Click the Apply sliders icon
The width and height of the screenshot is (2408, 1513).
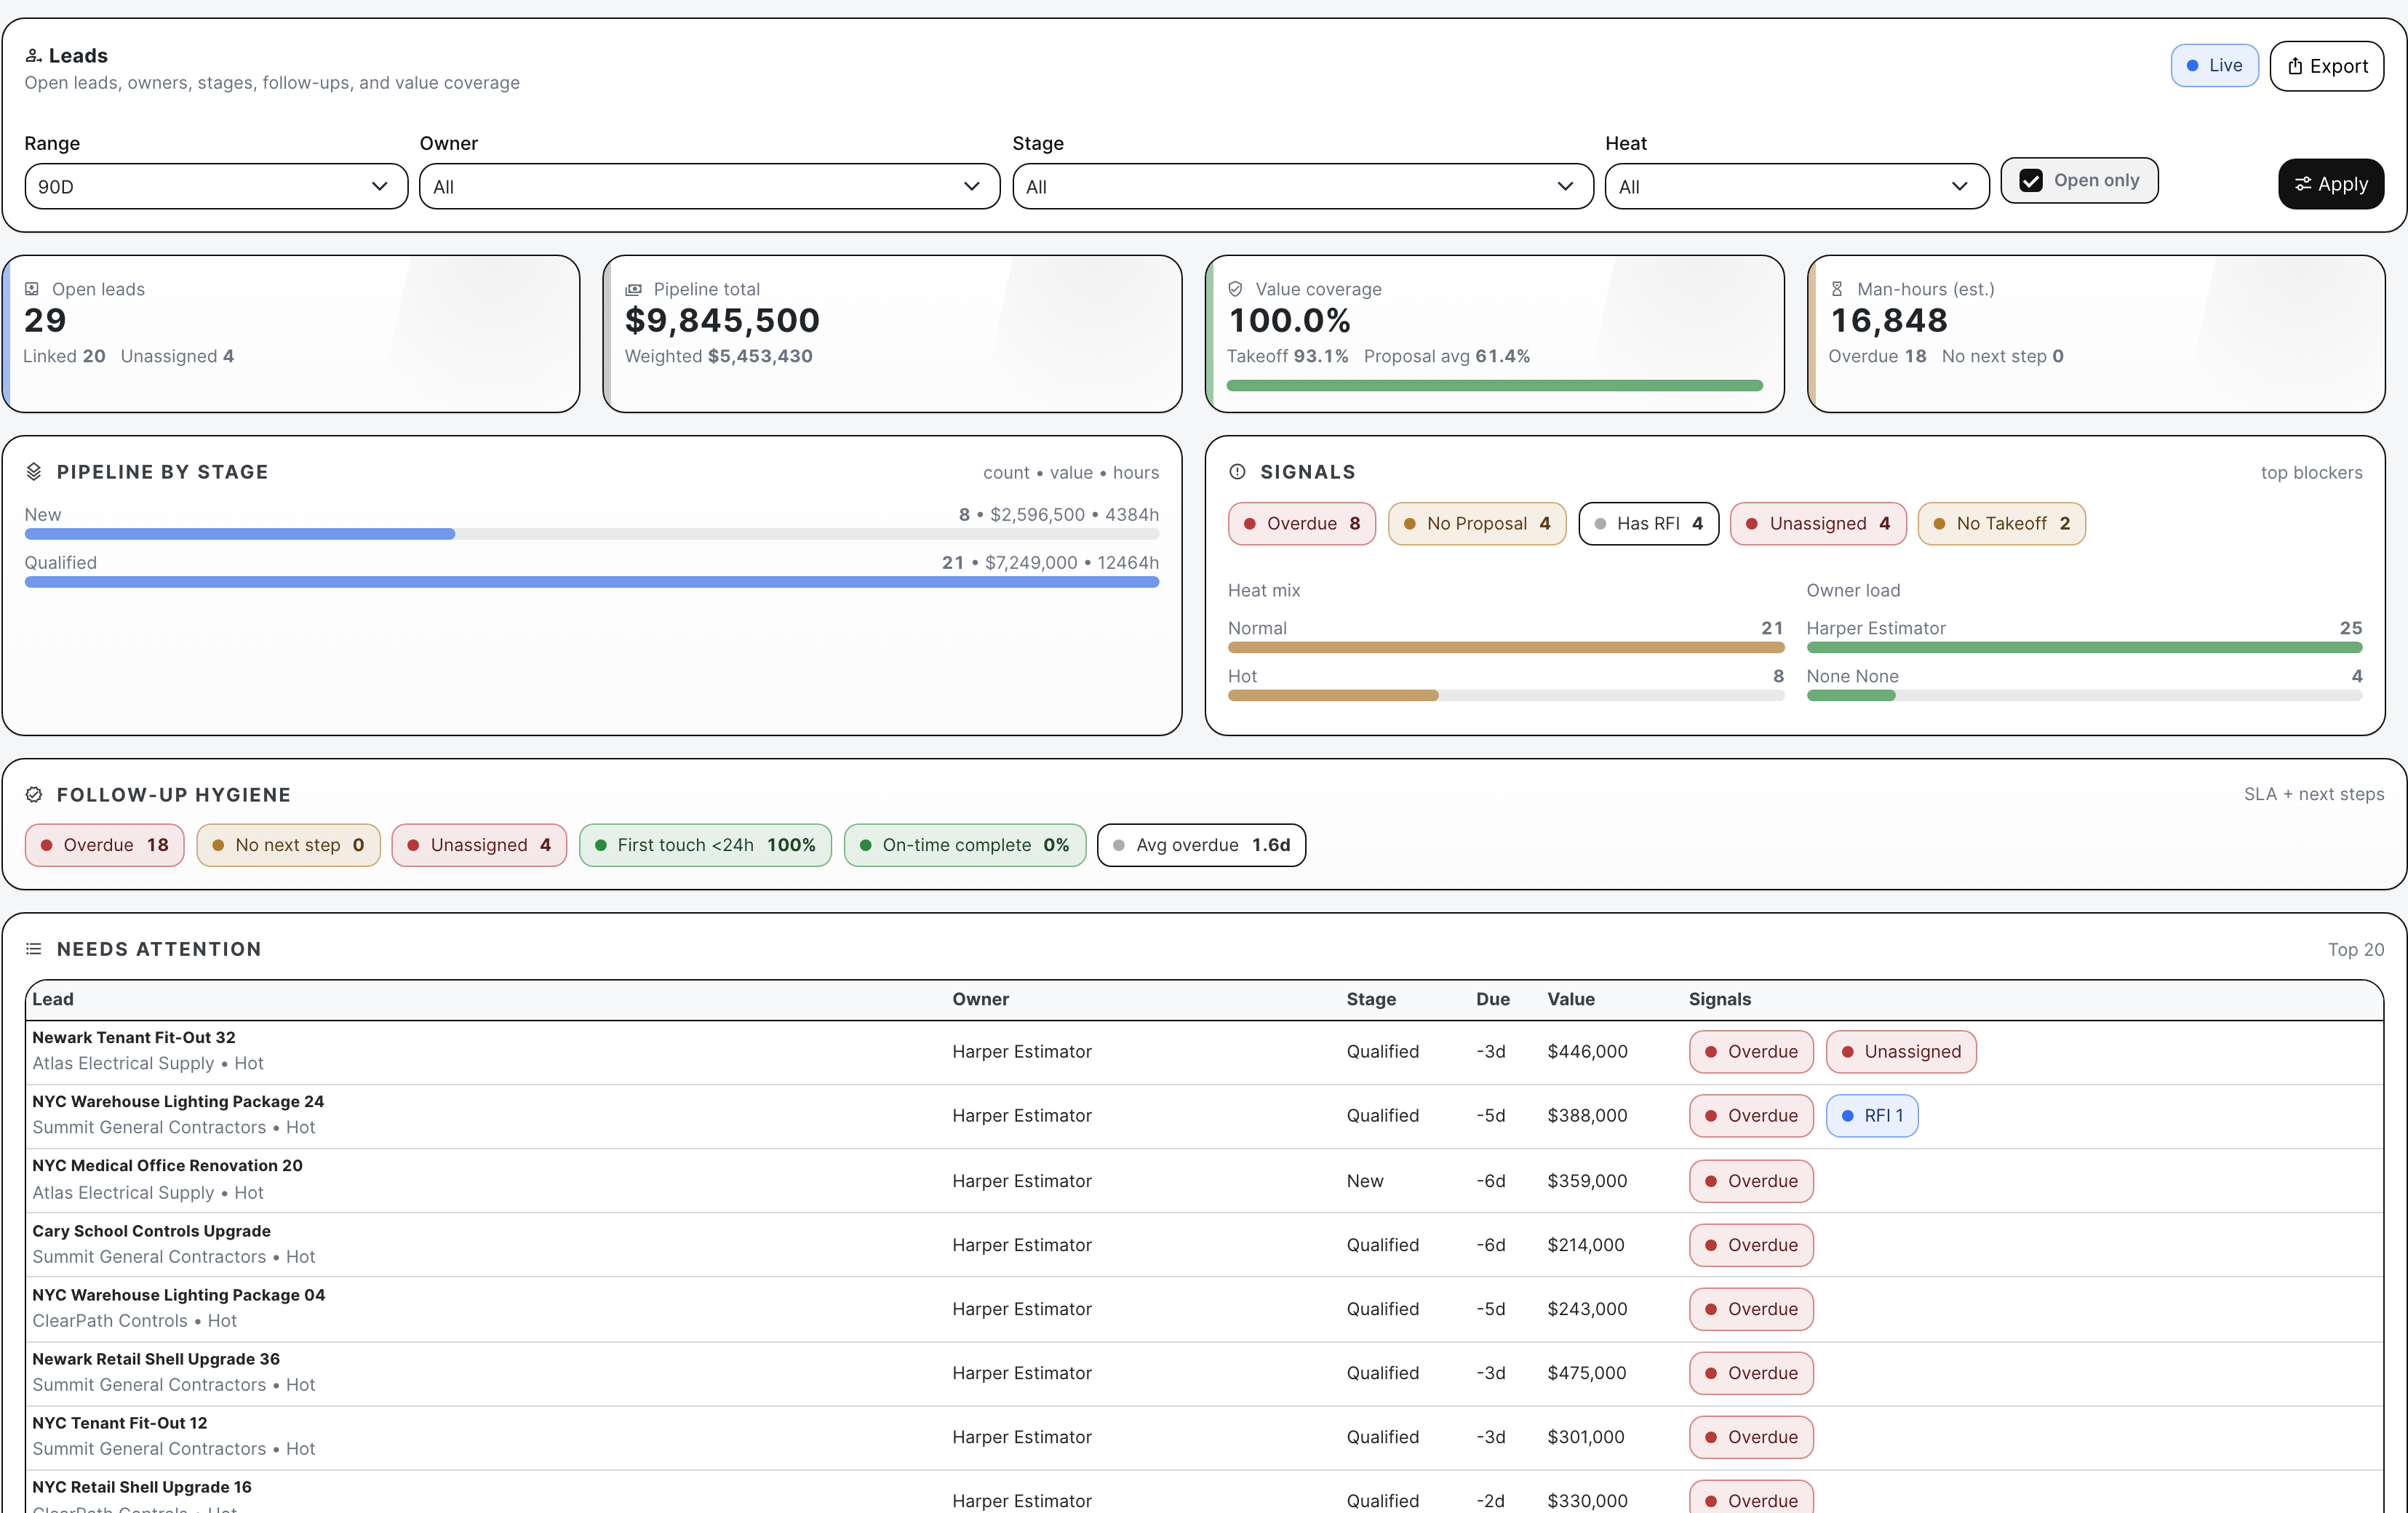pos(2303,184)
